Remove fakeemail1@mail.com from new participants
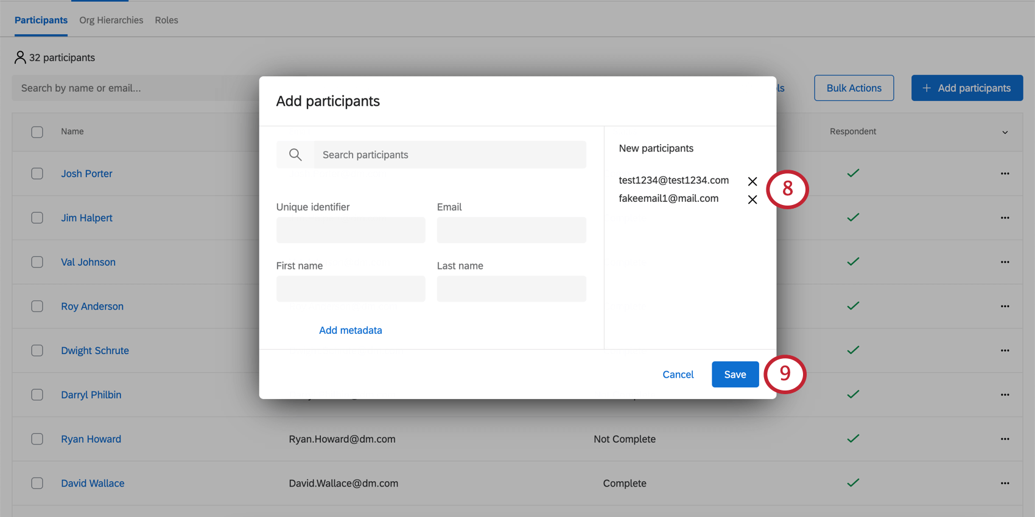The image size is (1035, 517). pos(753,200)
